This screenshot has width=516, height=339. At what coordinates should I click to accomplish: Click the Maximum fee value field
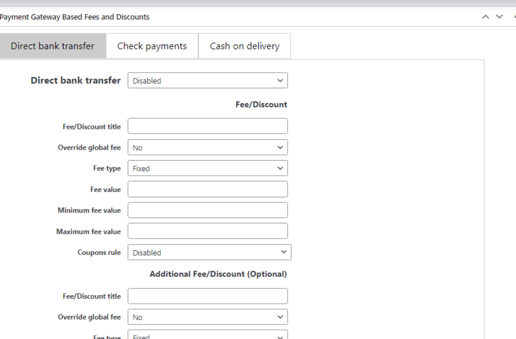pos(208,231)
